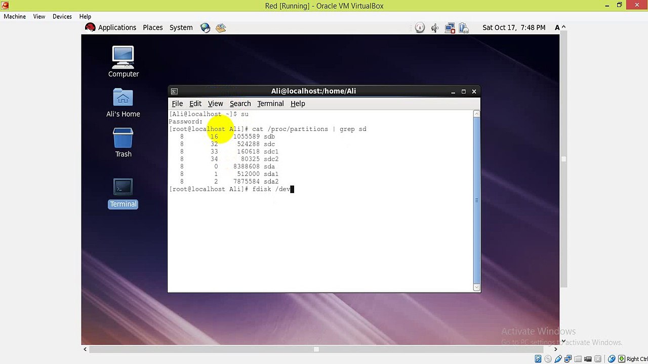
Task: Open the terminal Terminal menu
Action: [x=270, y=104]
